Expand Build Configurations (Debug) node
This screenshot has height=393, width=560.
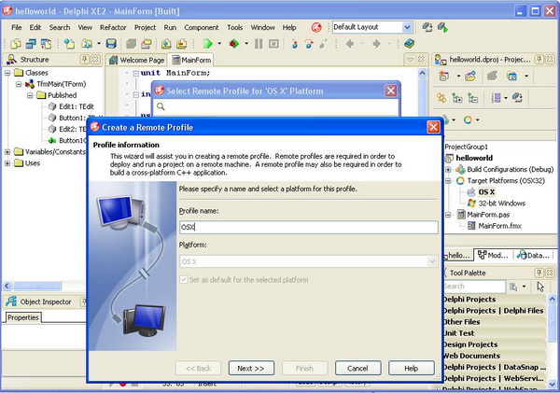coord(448,169)
